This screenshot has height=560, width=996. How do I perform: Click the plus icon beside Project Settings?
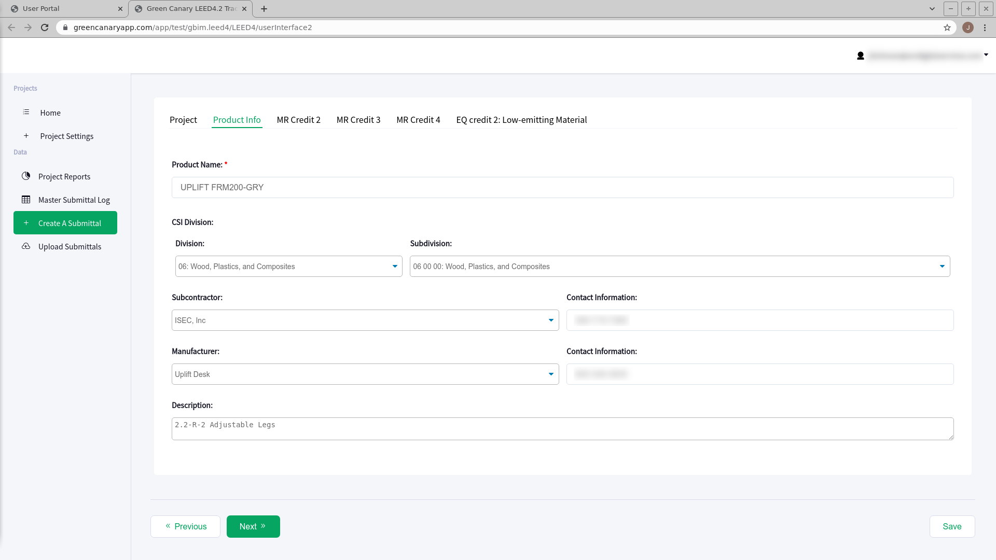26,136
